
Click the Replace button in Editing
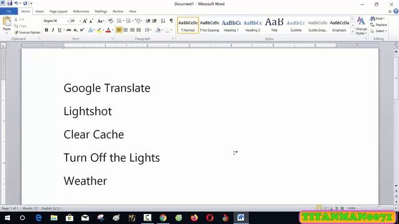tap(378, 25)
